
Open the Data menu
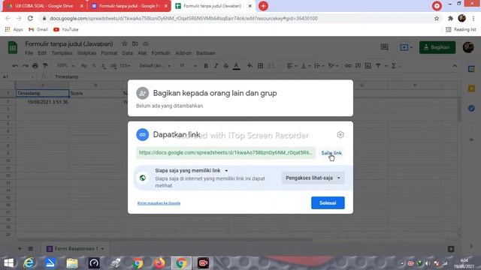[127, 53]
